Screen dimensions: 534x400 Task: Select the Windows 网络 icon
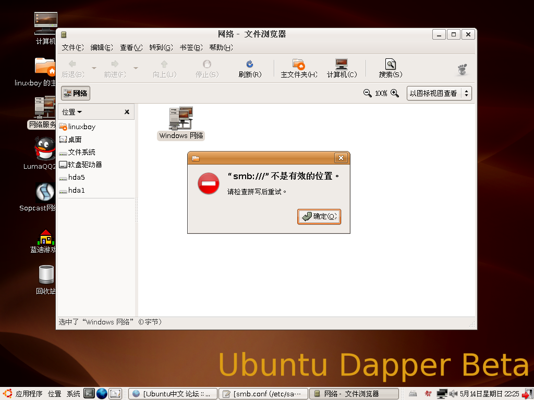[181, 118]
